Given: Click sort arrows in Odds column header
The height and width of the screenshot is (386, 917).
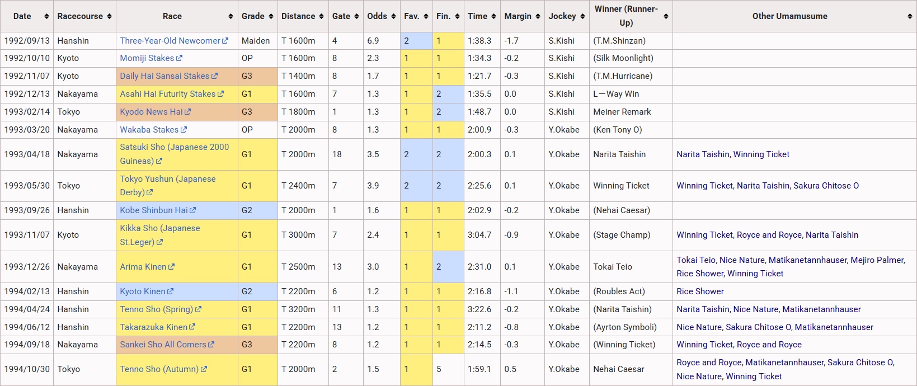Looking at the screenshot, I should click(x=393, y=16).
